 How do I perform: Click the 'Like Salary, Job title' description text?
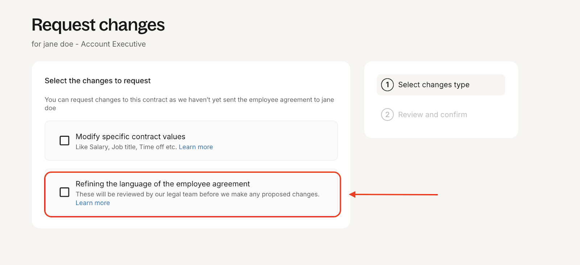[x=126, y=147]
